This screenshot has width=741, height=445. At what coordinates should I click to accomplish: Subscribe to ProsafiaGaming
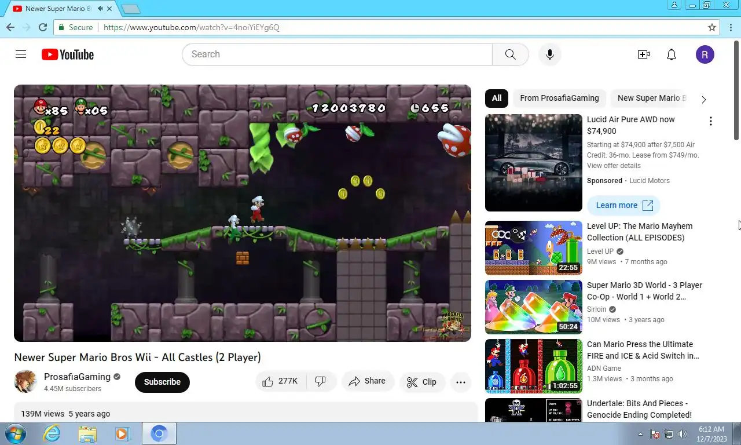(x=162, y=382)
